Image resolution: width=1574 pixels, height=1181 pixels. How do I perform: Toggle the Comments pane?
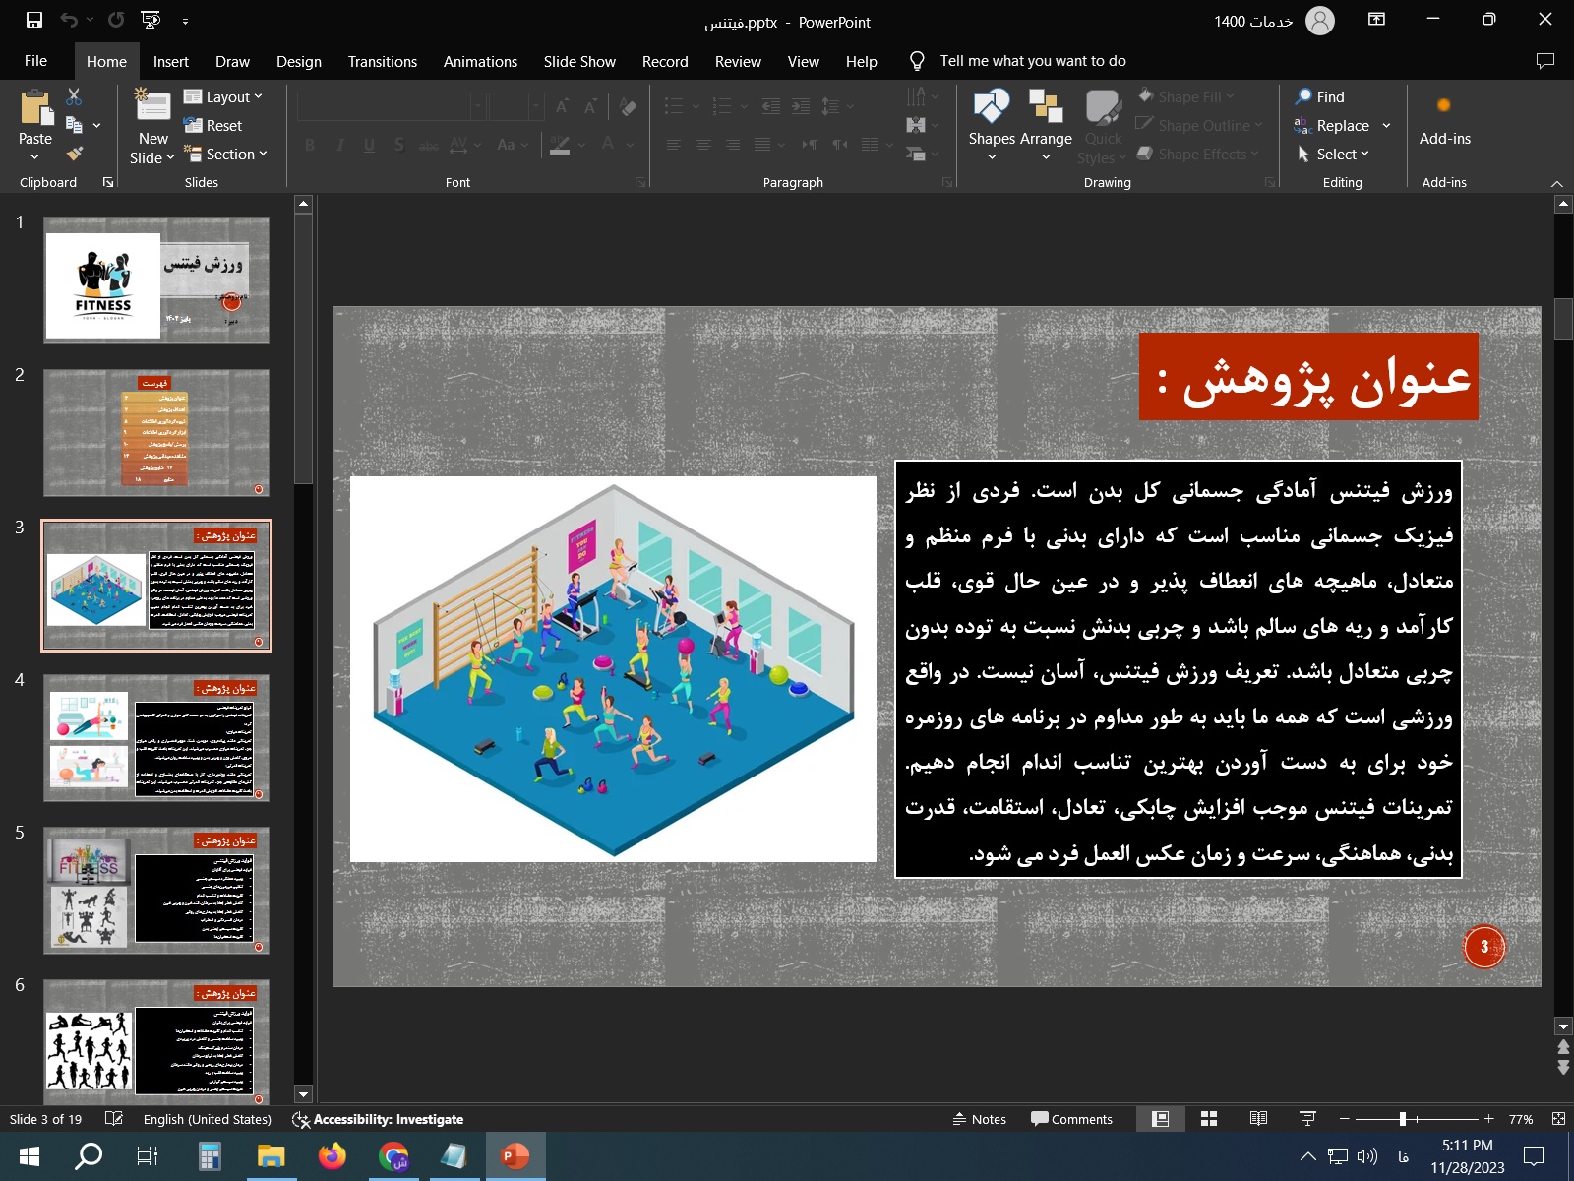point(1071,1119)
